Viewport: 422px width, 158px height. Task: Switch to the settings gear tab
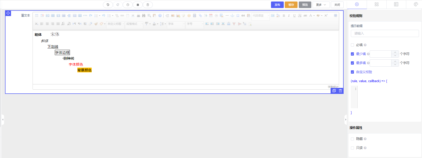tap(357, 5)
